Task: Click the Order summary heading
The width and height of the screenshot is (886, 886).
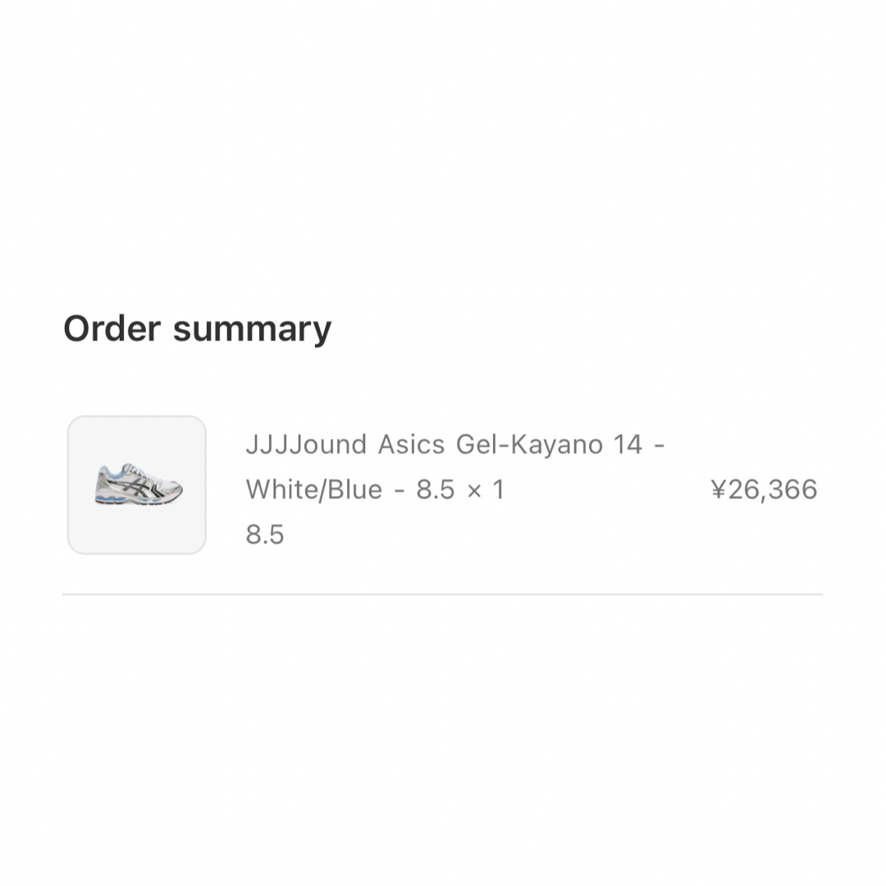Action: [x=197, y=329]
